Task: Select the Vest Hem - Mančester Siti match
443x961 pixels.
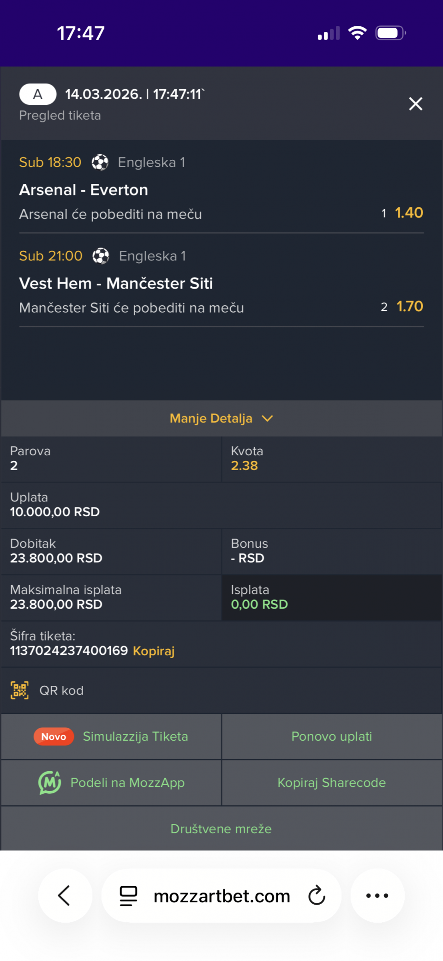Action: coord(116,284)
